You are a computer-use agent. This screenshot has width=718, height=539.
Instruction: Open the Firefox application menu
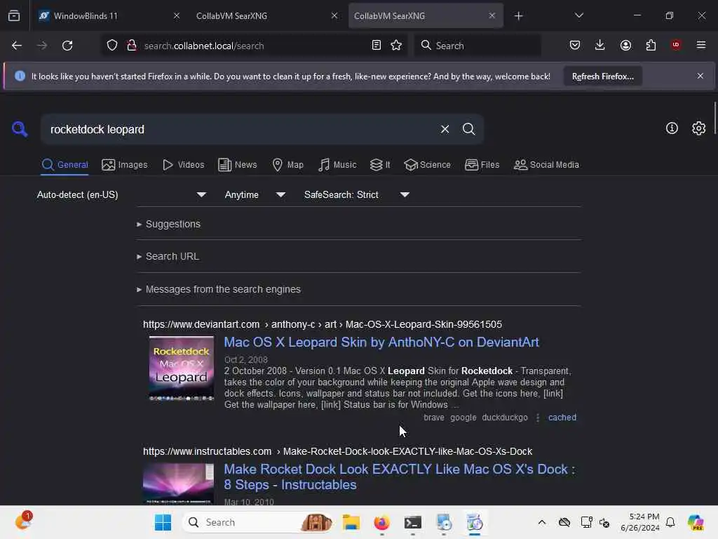point(701,45)
